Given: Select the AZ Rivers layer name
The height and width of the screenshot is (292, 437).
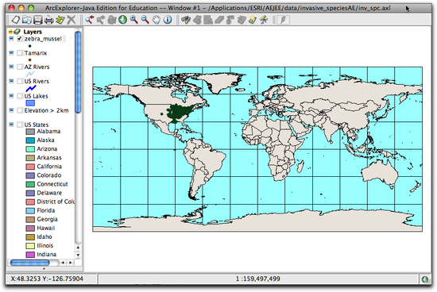Looking at the screenshot, I should [37, 67].
